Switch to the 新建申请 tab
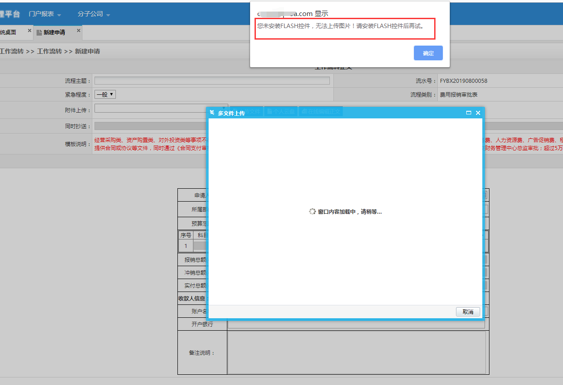The width and height of the screenshot is (563, 385). 54,32
